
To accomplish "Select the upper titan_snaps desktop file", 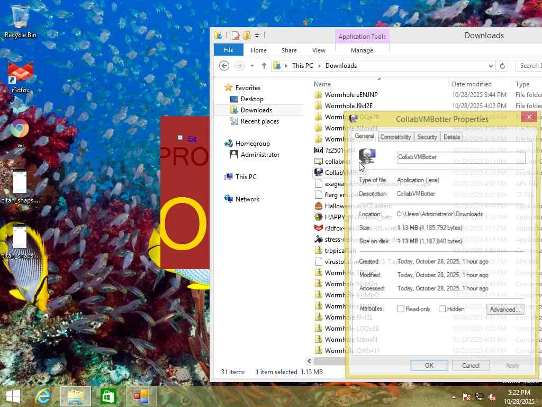I will pos(20,187).
